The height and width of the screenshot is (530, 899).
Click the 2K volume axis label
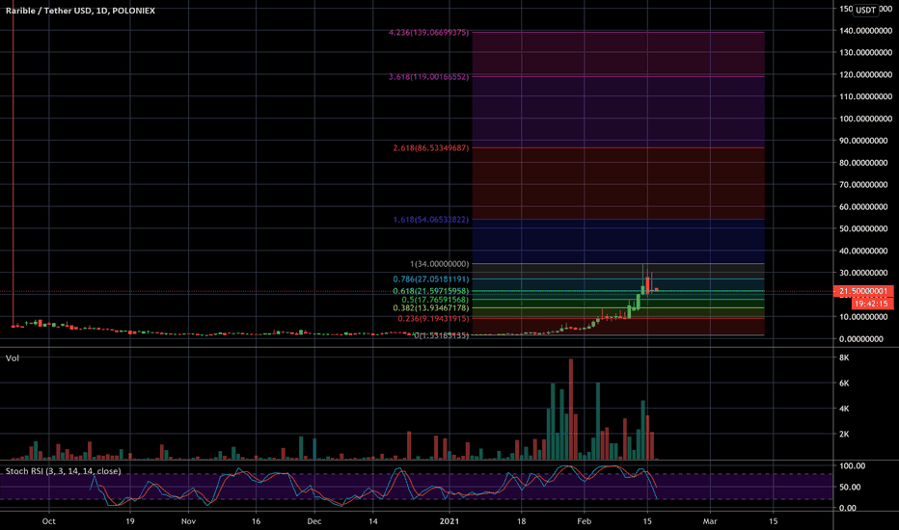[844, 434]
